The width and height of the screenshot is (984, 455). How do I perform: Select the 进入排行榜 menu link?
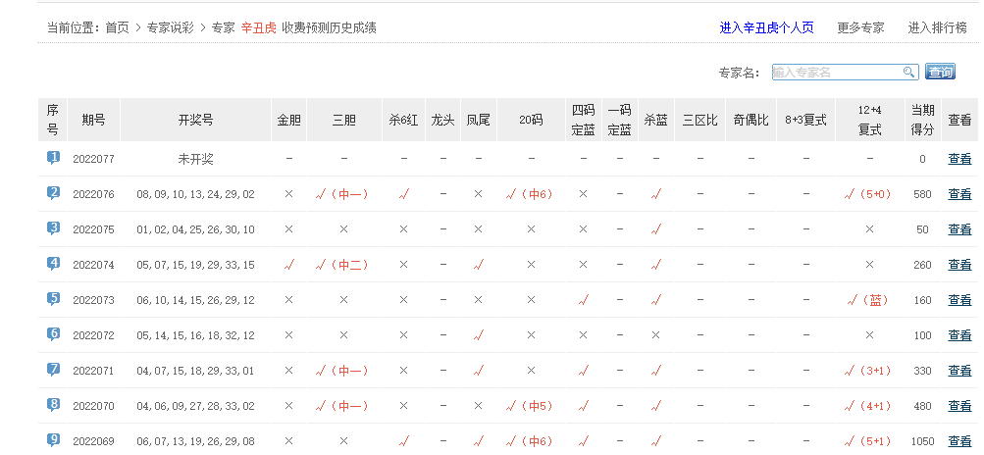coord(937,27)
